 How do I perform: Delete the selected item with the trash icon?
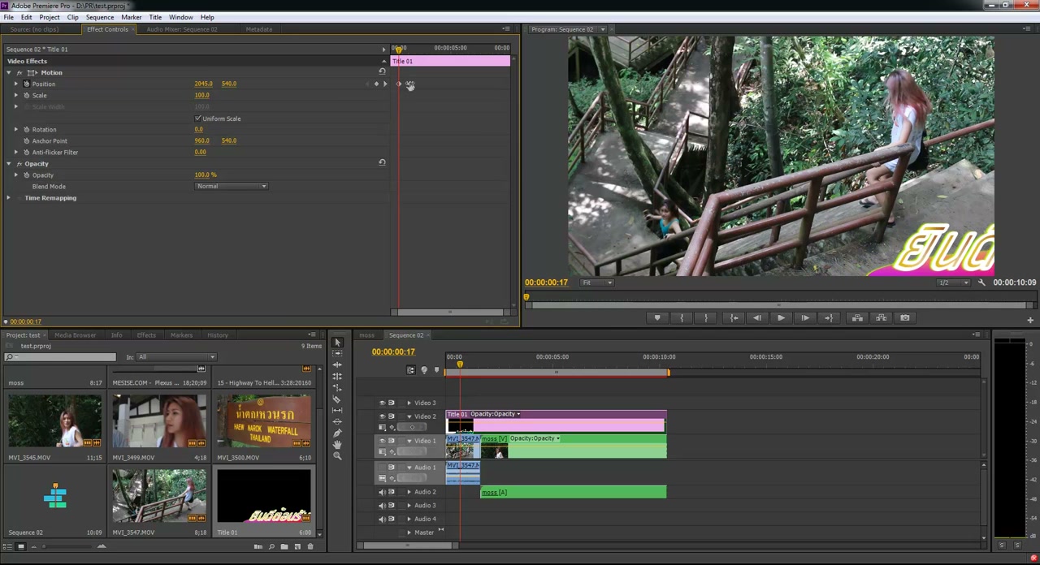[310, 546]
